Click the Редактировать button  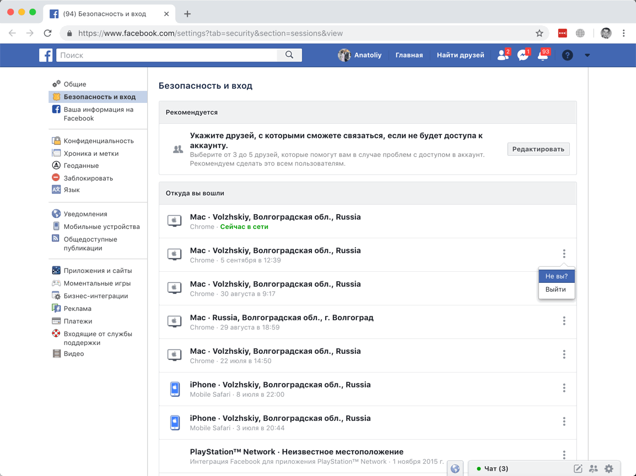coord(538,149)
